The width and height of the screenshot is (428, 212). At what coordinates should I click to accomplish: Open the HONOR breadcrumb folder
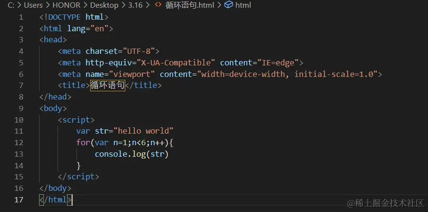click(x=67, y=5)
